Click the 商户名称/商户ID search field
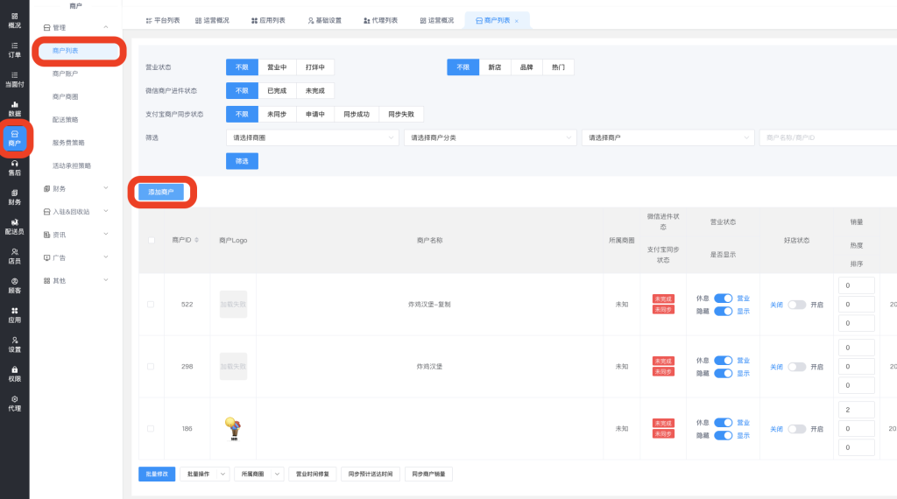This screenshot has height=499, width=897. point(828,137)
